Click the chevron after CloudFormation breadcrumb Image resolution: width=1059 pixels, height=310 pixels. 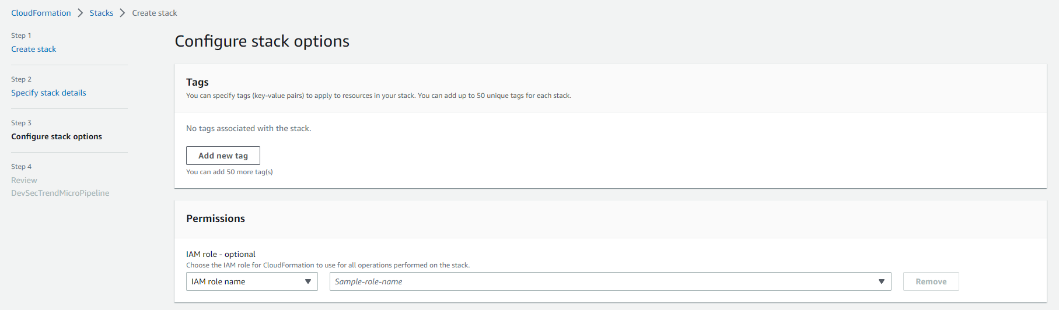pyautogui.click(x=81, y=13)
